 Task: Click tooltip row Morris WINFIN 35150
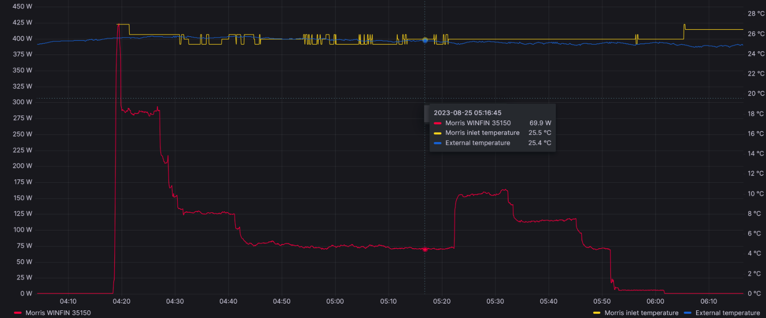[493, 123]
